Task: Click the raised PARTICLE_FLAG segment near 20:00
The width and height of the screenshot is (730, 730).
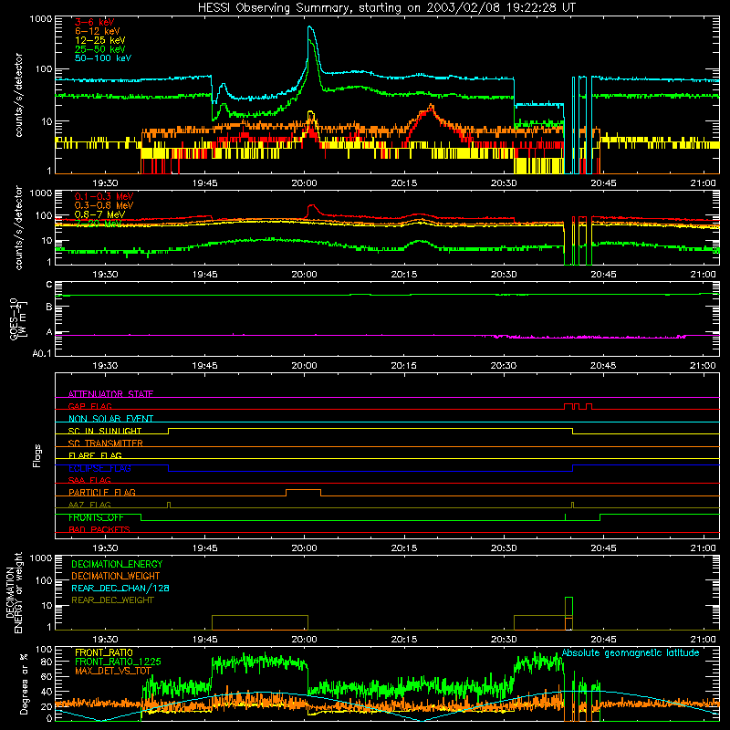Action: pyautogui.click(x=303, y=490)
